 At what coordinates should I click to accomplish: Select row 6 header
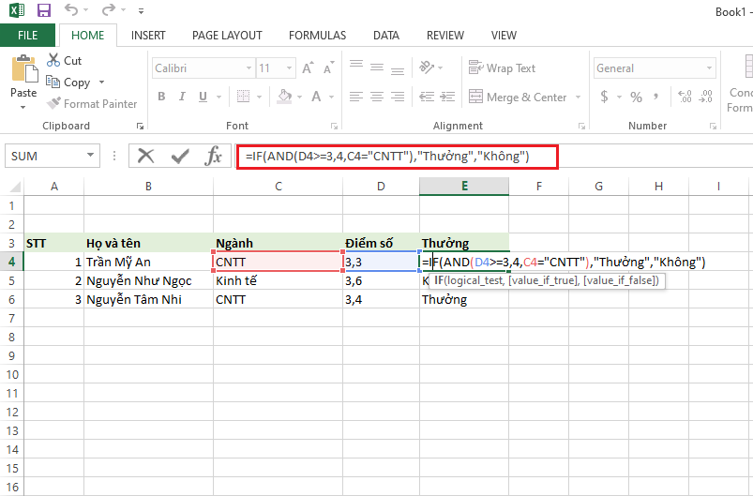11,300
